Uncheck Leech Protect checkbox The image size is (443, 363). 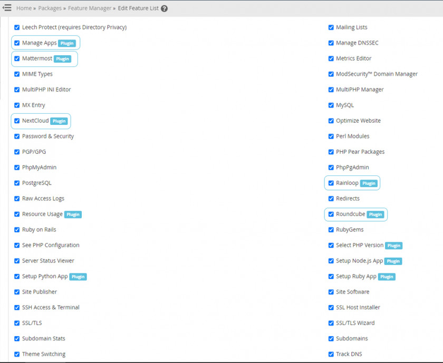coord(17,27)
